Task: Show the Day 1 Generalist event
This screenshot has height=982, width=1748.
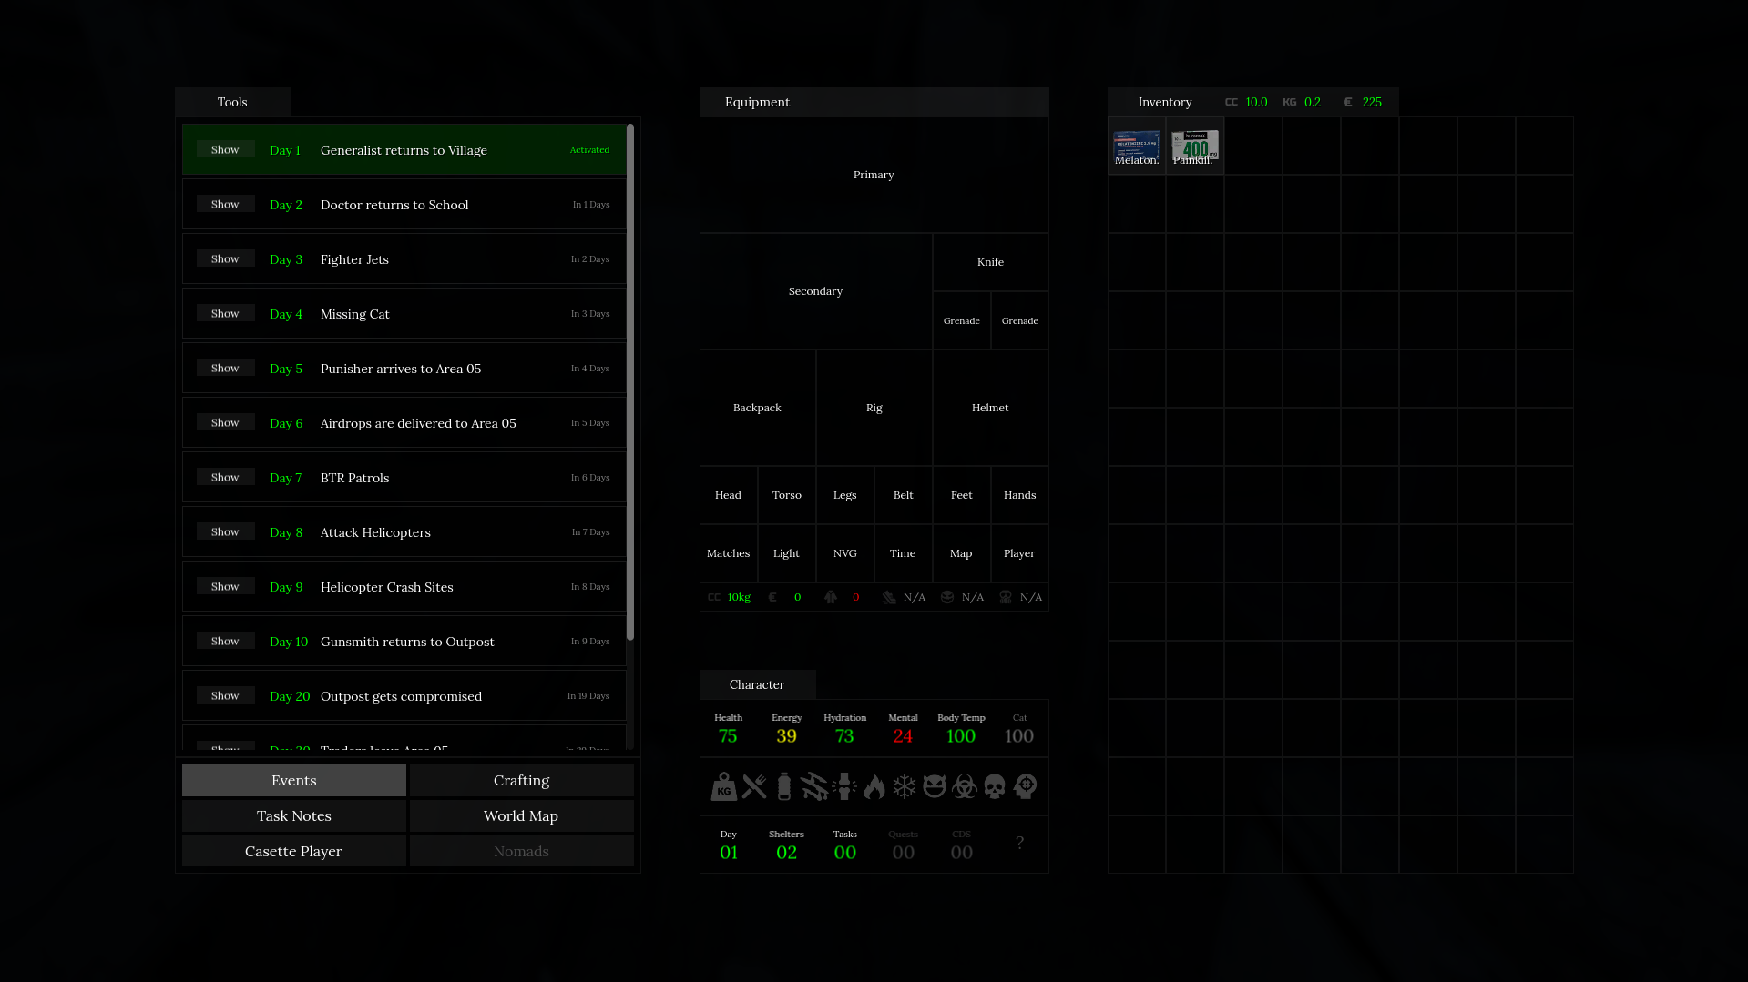Action: pos(225,150)
